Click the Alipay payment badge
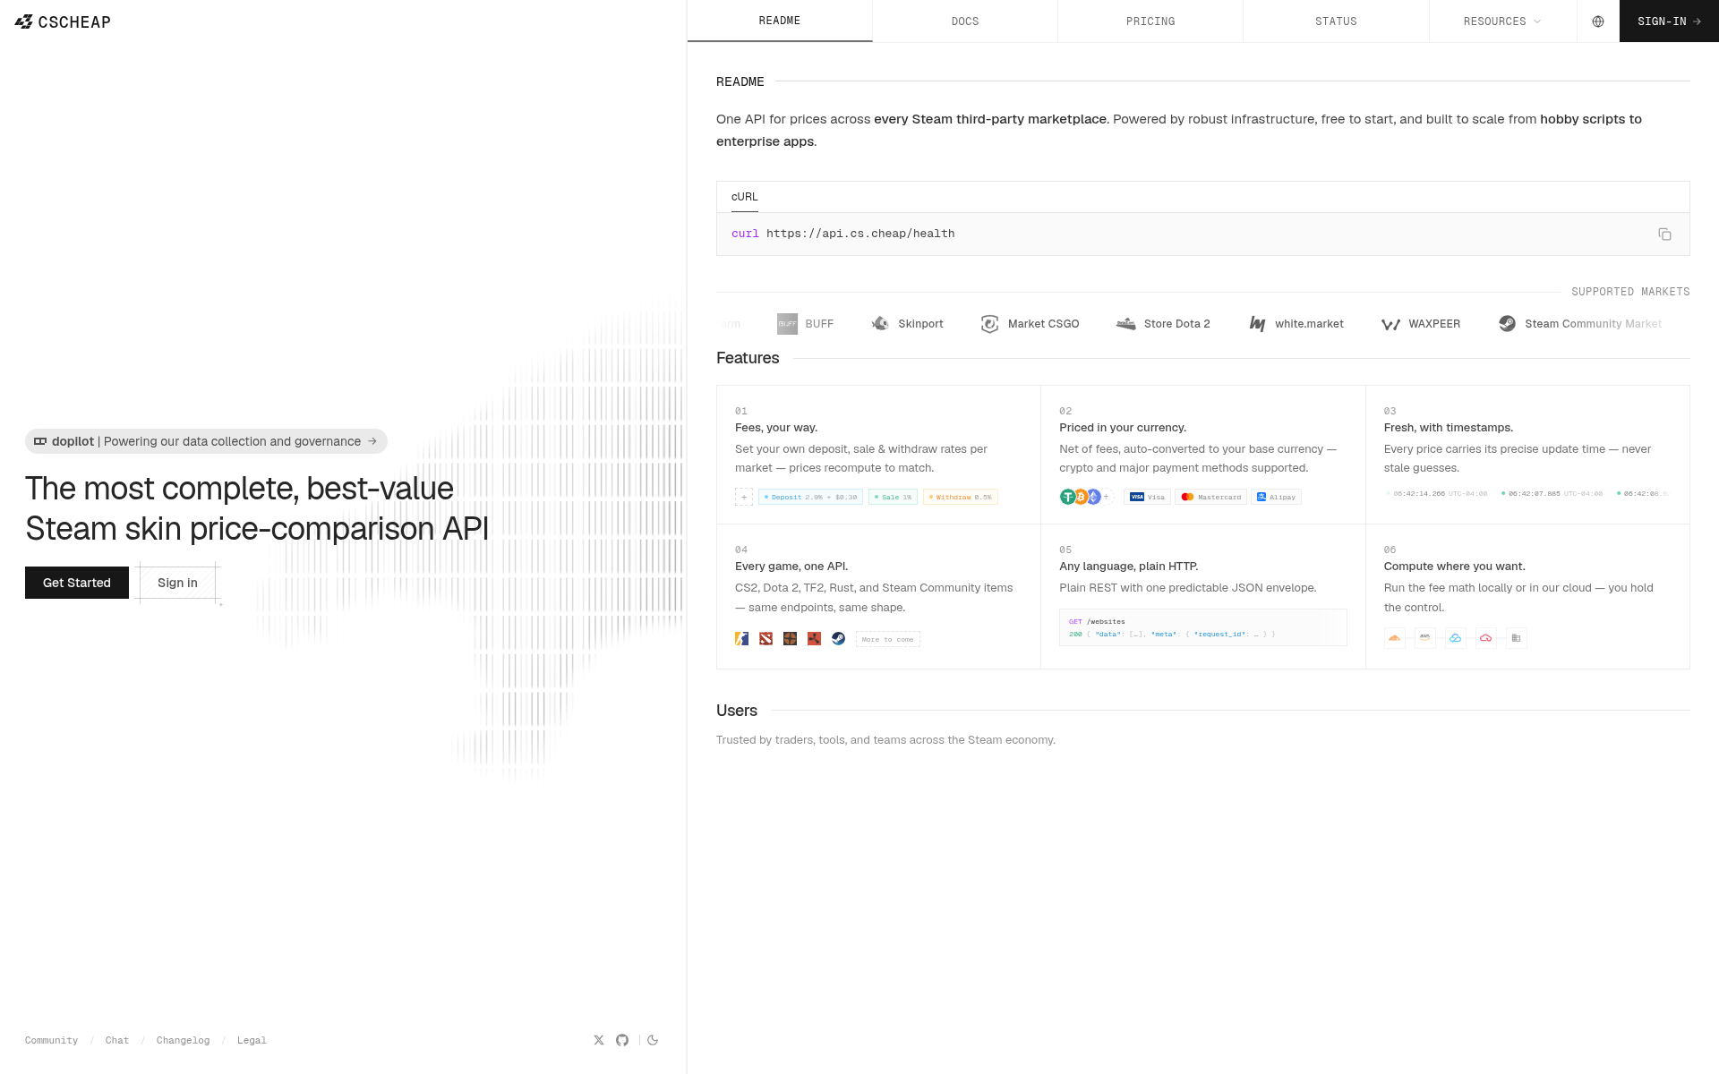1719x1074 pixels. tap(1276, 497)
